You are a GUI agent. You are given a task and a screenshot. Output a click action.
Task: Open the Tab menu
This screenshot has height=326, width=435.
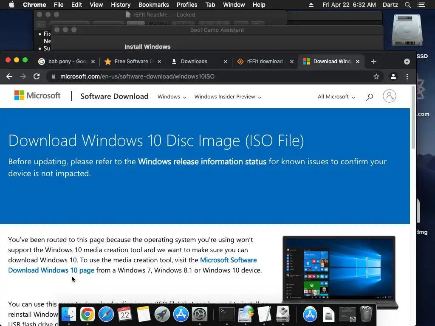(210, 5)
